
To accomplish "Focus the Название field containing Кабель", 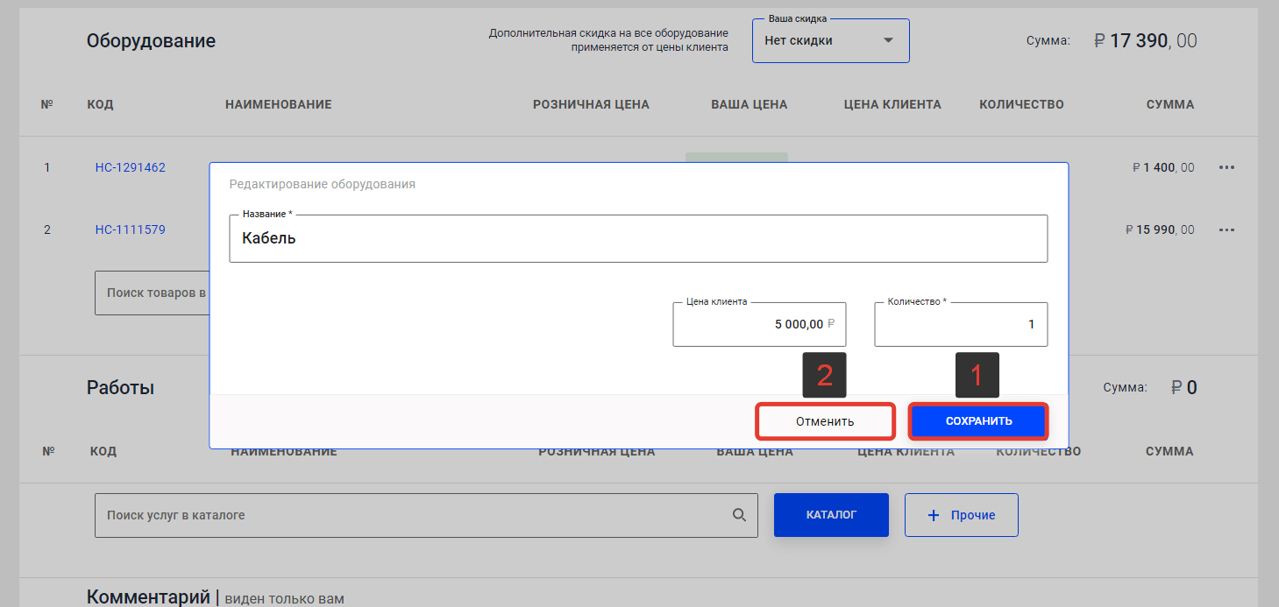I will tap(638, 238).
